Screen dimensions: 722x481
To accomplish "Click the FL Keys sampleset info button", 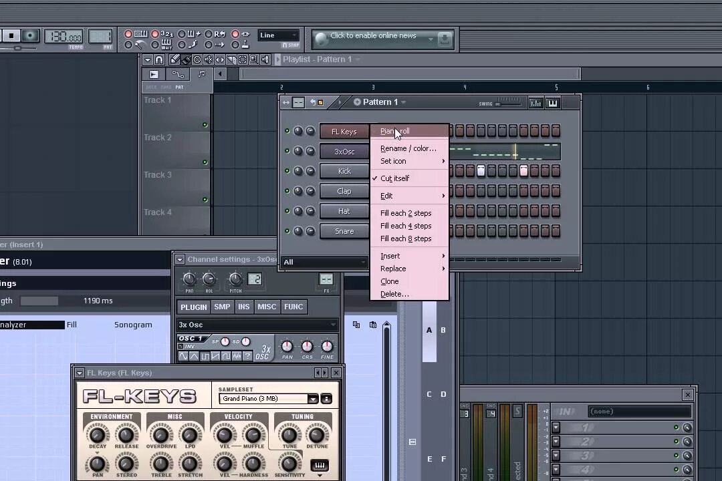I will [x=326, y=399].
